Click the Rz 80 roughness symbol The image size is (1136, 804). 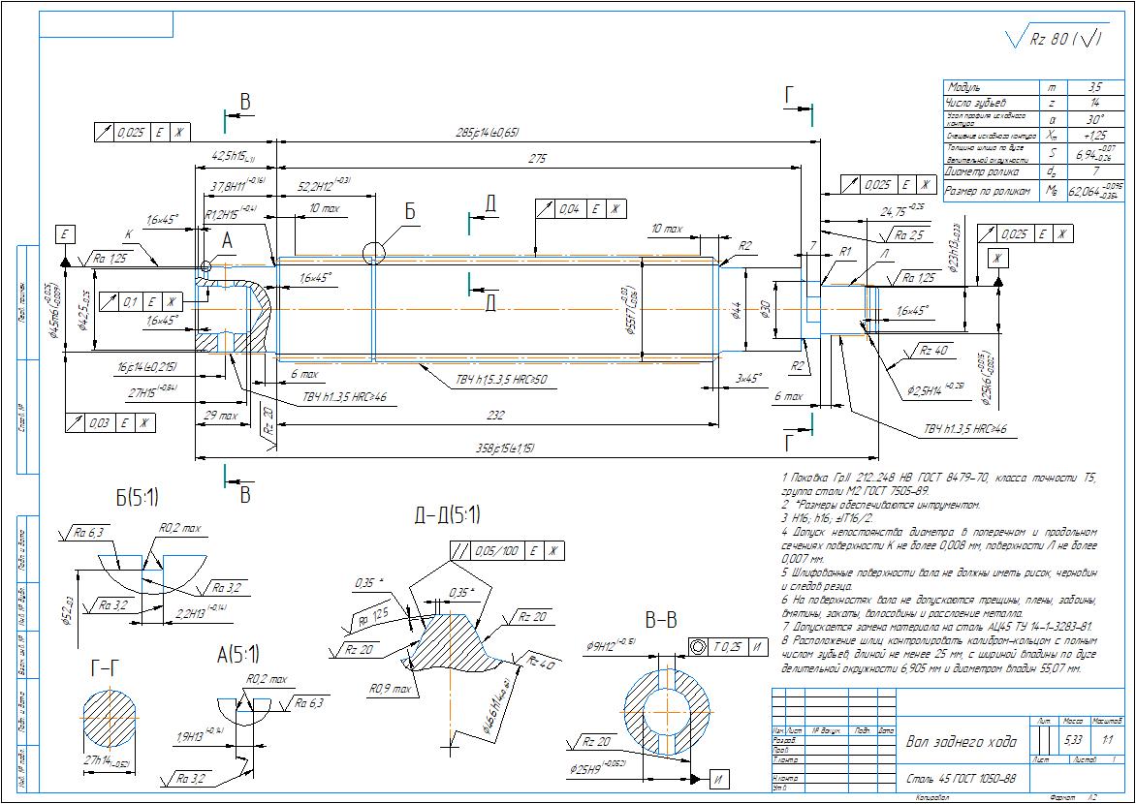tap(1055, 40)
